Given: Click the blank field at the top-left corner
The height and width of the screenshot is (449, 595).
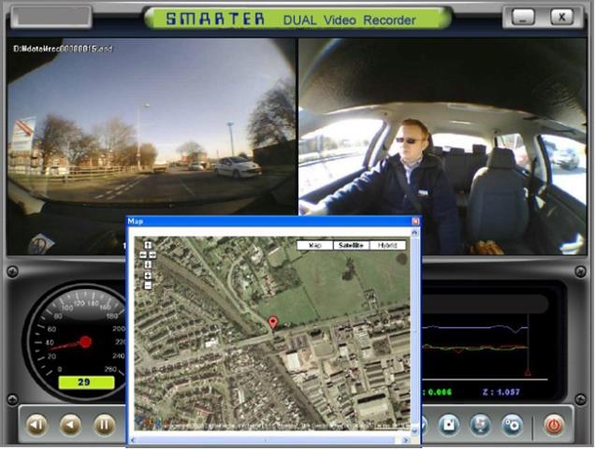Looking at the screenshot, I should [51, 17].
